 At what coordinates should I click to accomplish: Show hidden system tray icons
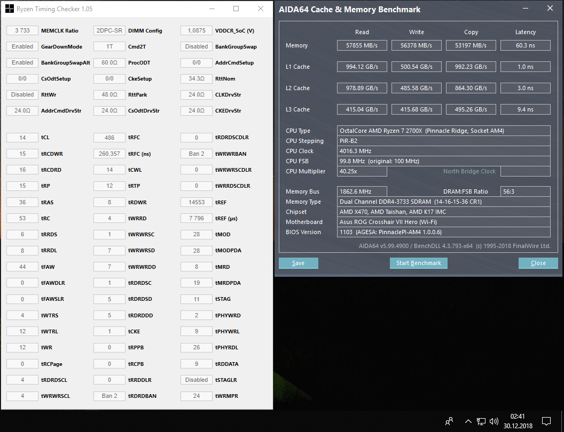click(468, 421)
